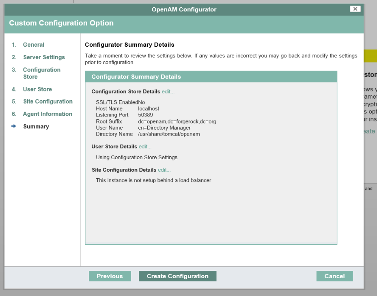Click the Host Name value localhost
This screenshot has width=377, height=296.
pos(149,109)
